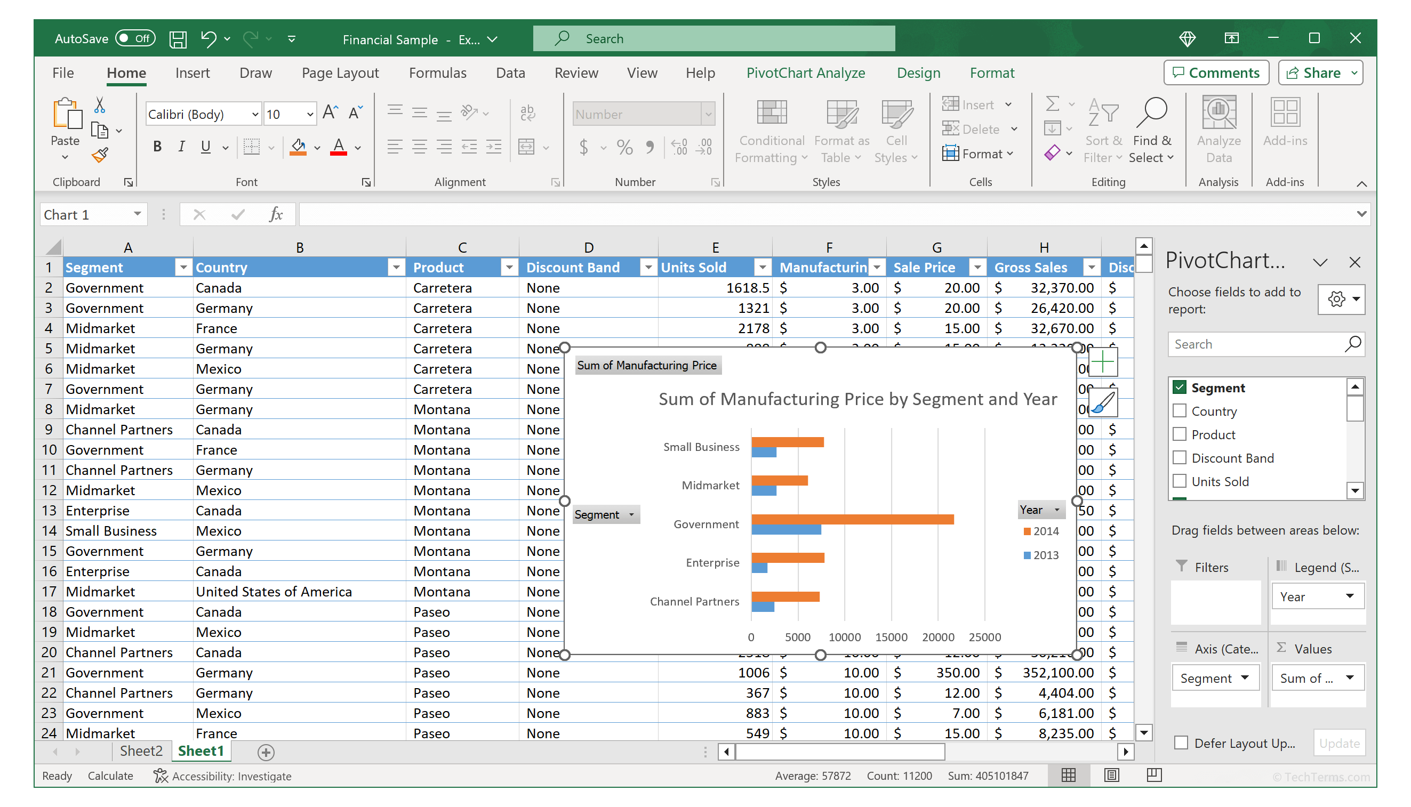Enable the Units Sold field checkbox
The width and height of the screenshot is (1411, 807).
1181,481
